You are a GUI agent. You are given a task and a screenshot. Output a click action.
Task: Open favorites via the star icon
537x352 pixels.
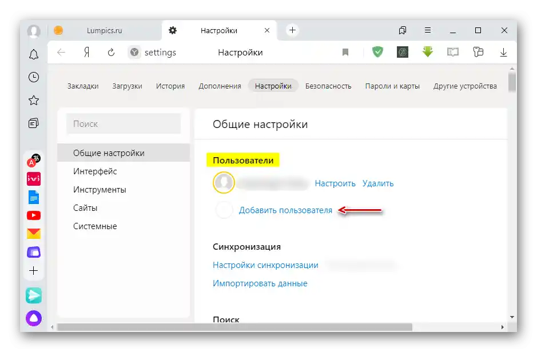33,100
